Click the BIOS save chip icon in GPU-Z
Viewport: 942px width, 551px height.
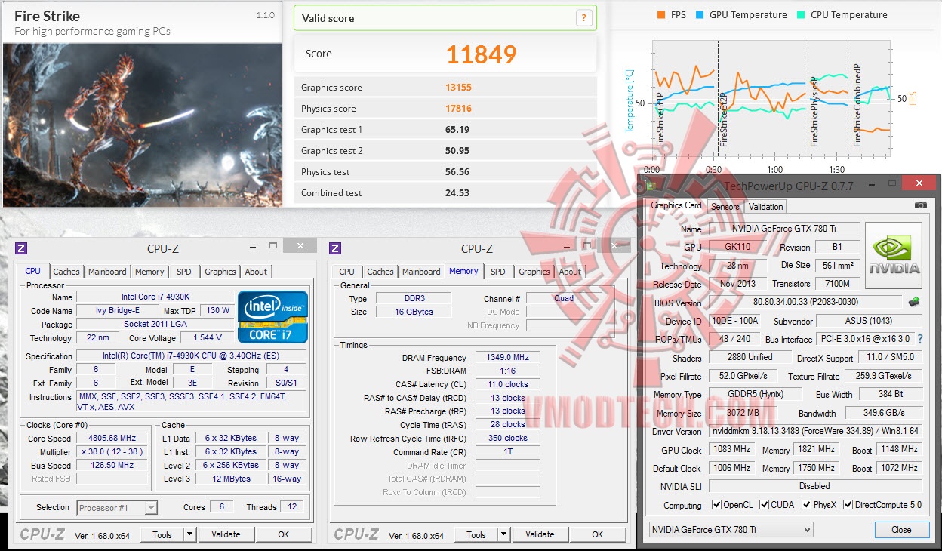914,302
